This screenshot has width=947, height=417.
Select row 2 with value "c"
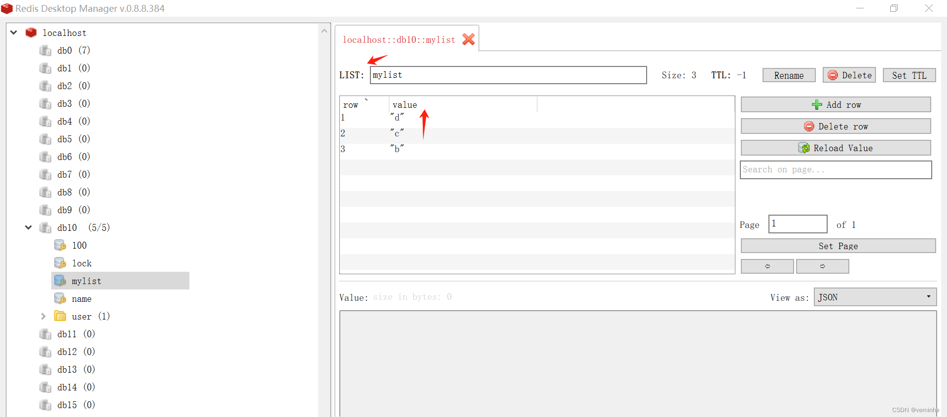click(537, 133)
